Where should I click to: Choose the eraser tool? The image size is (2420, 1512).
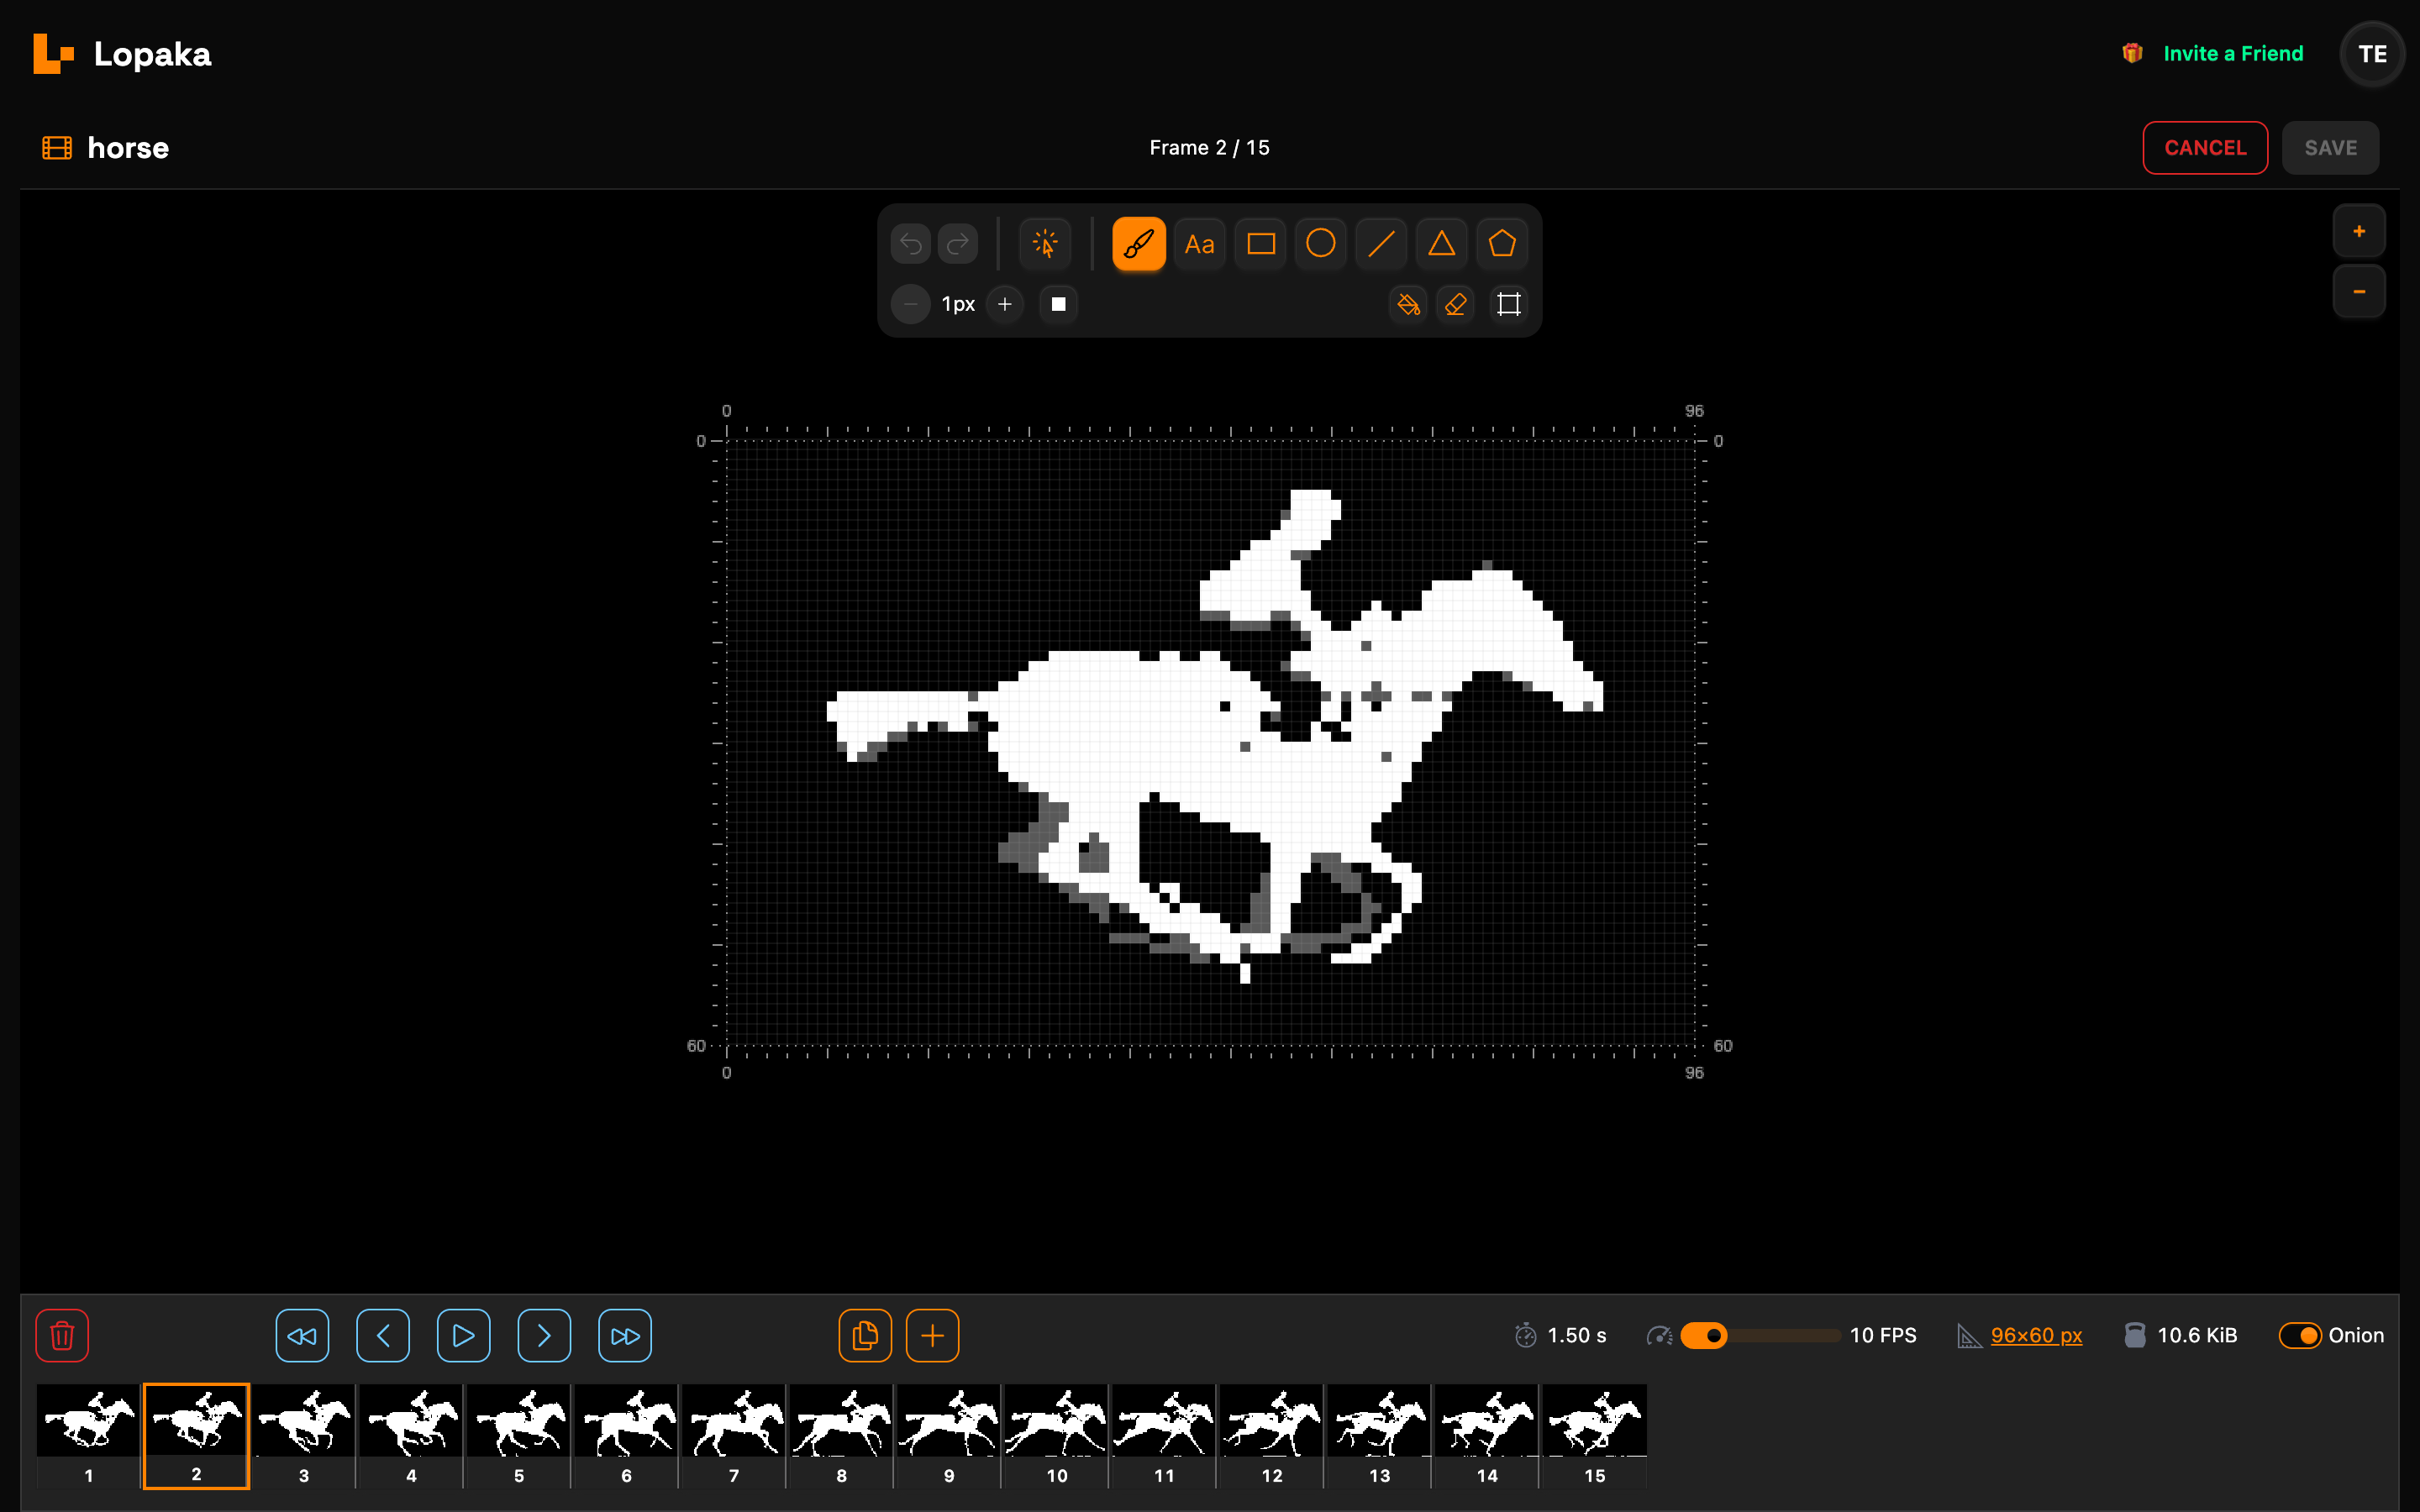click(1456, 304)
